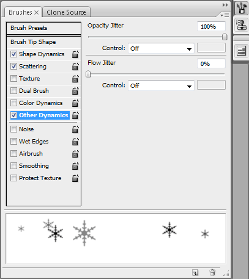Uncheck the Shape Dynamics checkbox

(x=13, y=54)
